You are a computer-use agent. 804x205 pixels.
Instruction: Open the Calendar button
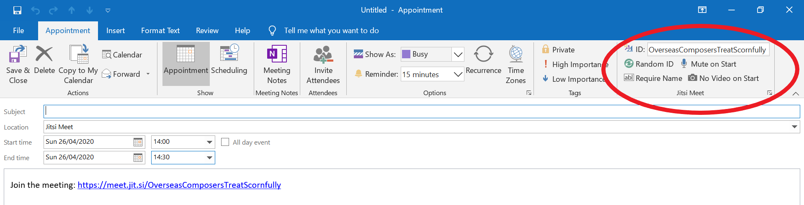122,54
